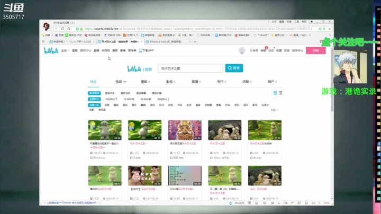Go back with the browser back arrow
Image resolution: width=381 pixels, height=214 pixels.
coord(57,29)
